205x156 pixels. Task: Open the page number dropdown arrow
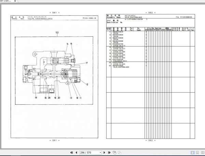pos(100,153)
